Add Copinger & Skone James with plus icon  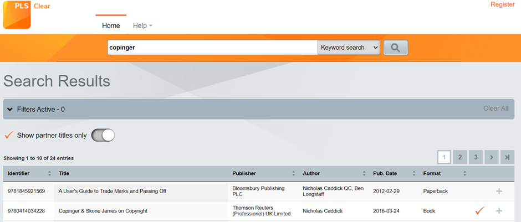coord(499,211)
